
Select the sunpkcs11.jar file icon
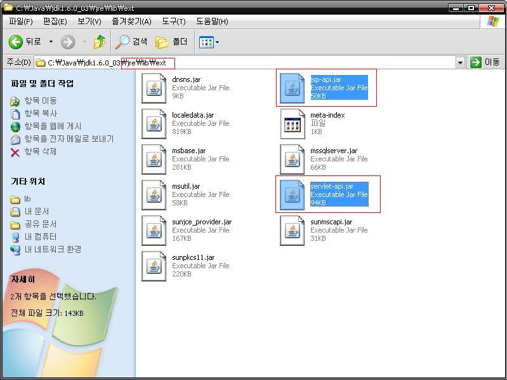[x=154, y=266]
